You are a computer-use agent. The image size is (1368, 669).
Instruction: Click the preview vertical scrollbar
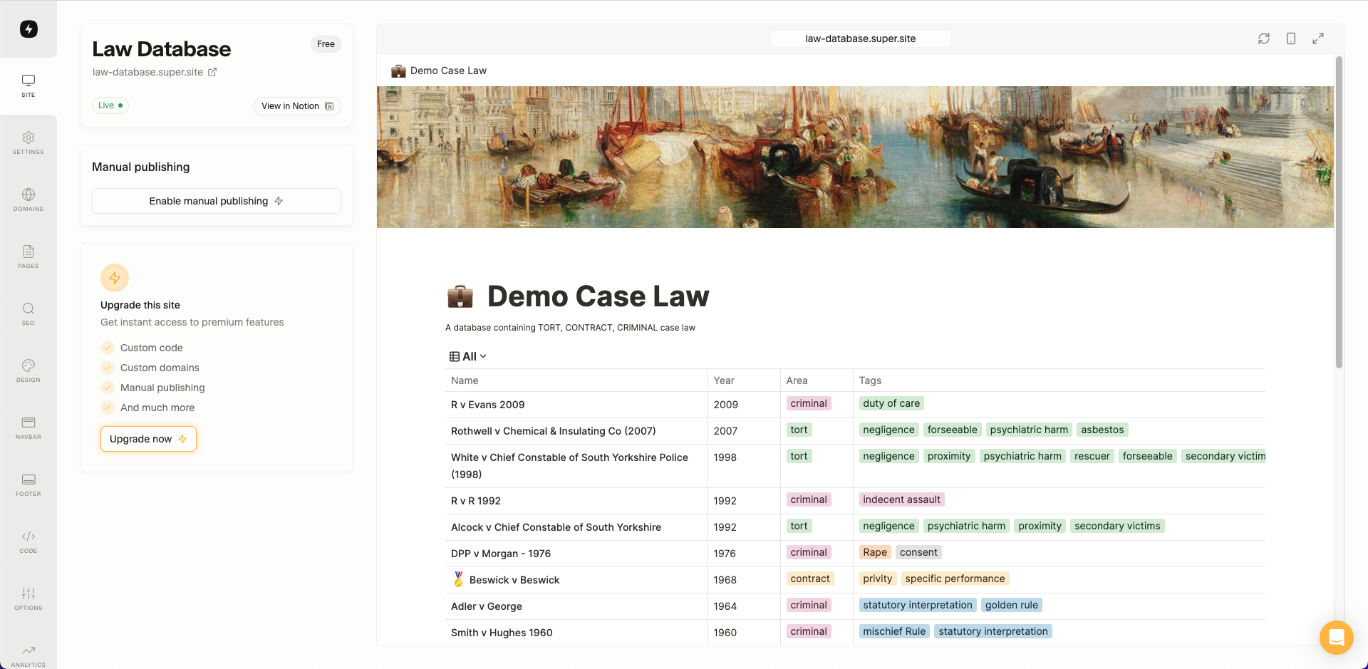point(1339,212)
